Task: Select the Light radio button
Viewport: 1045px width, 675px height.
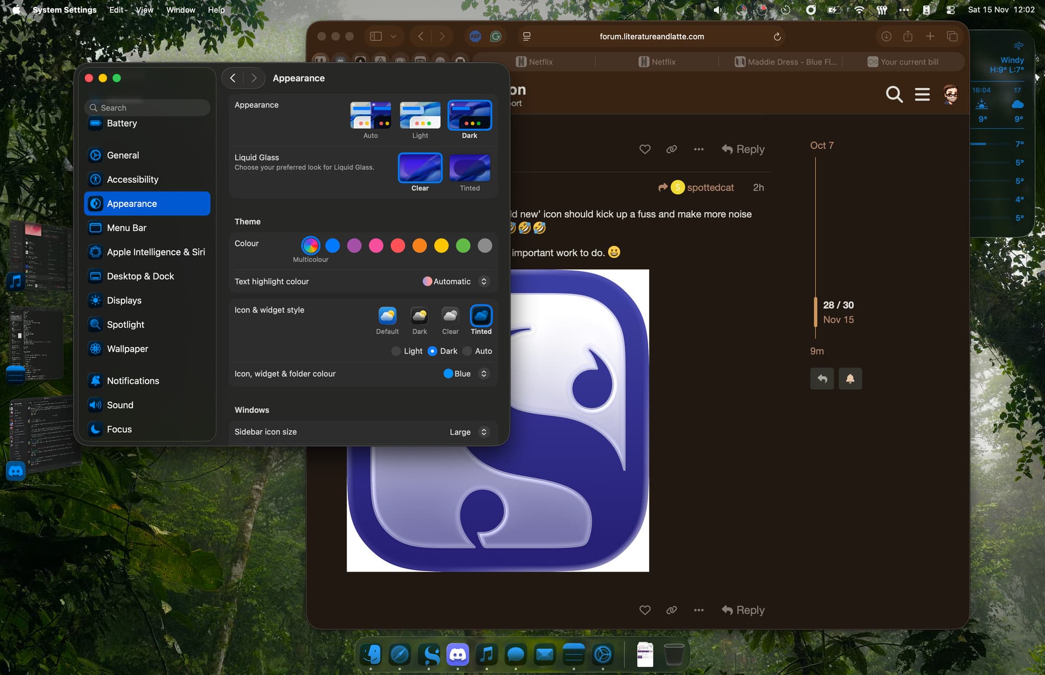Action: [x=396, y=351]
